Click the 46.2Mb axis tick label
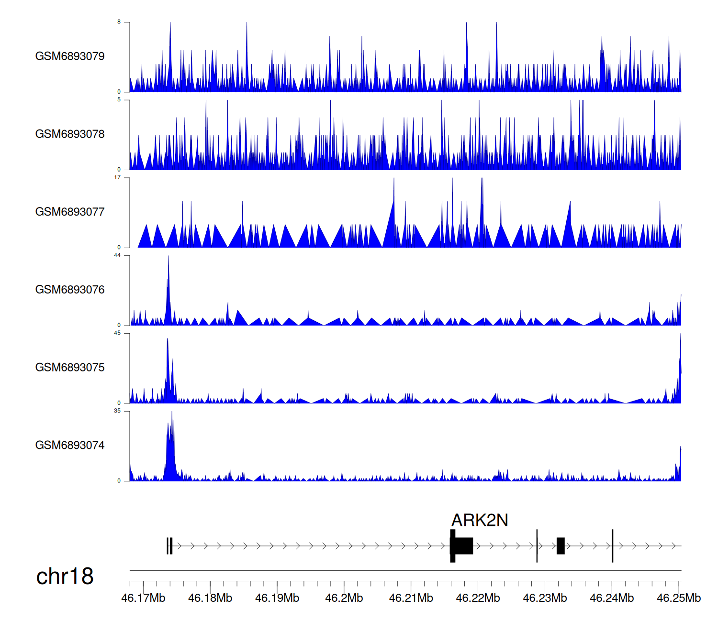Image resolution: width=718 pixels, height=631 pixels. [x=344, y=598]
